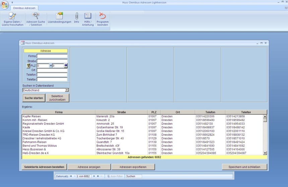Image resolution: width=288 pixels, height=187 pixels.
Task: Click the Adresse anzeigen button
Action: (89, 167)
